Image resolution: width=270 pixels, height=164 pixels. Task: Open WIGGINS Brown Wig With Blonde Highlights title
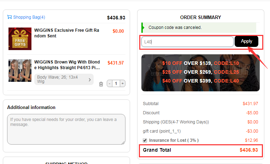click(x=67, y=65)
